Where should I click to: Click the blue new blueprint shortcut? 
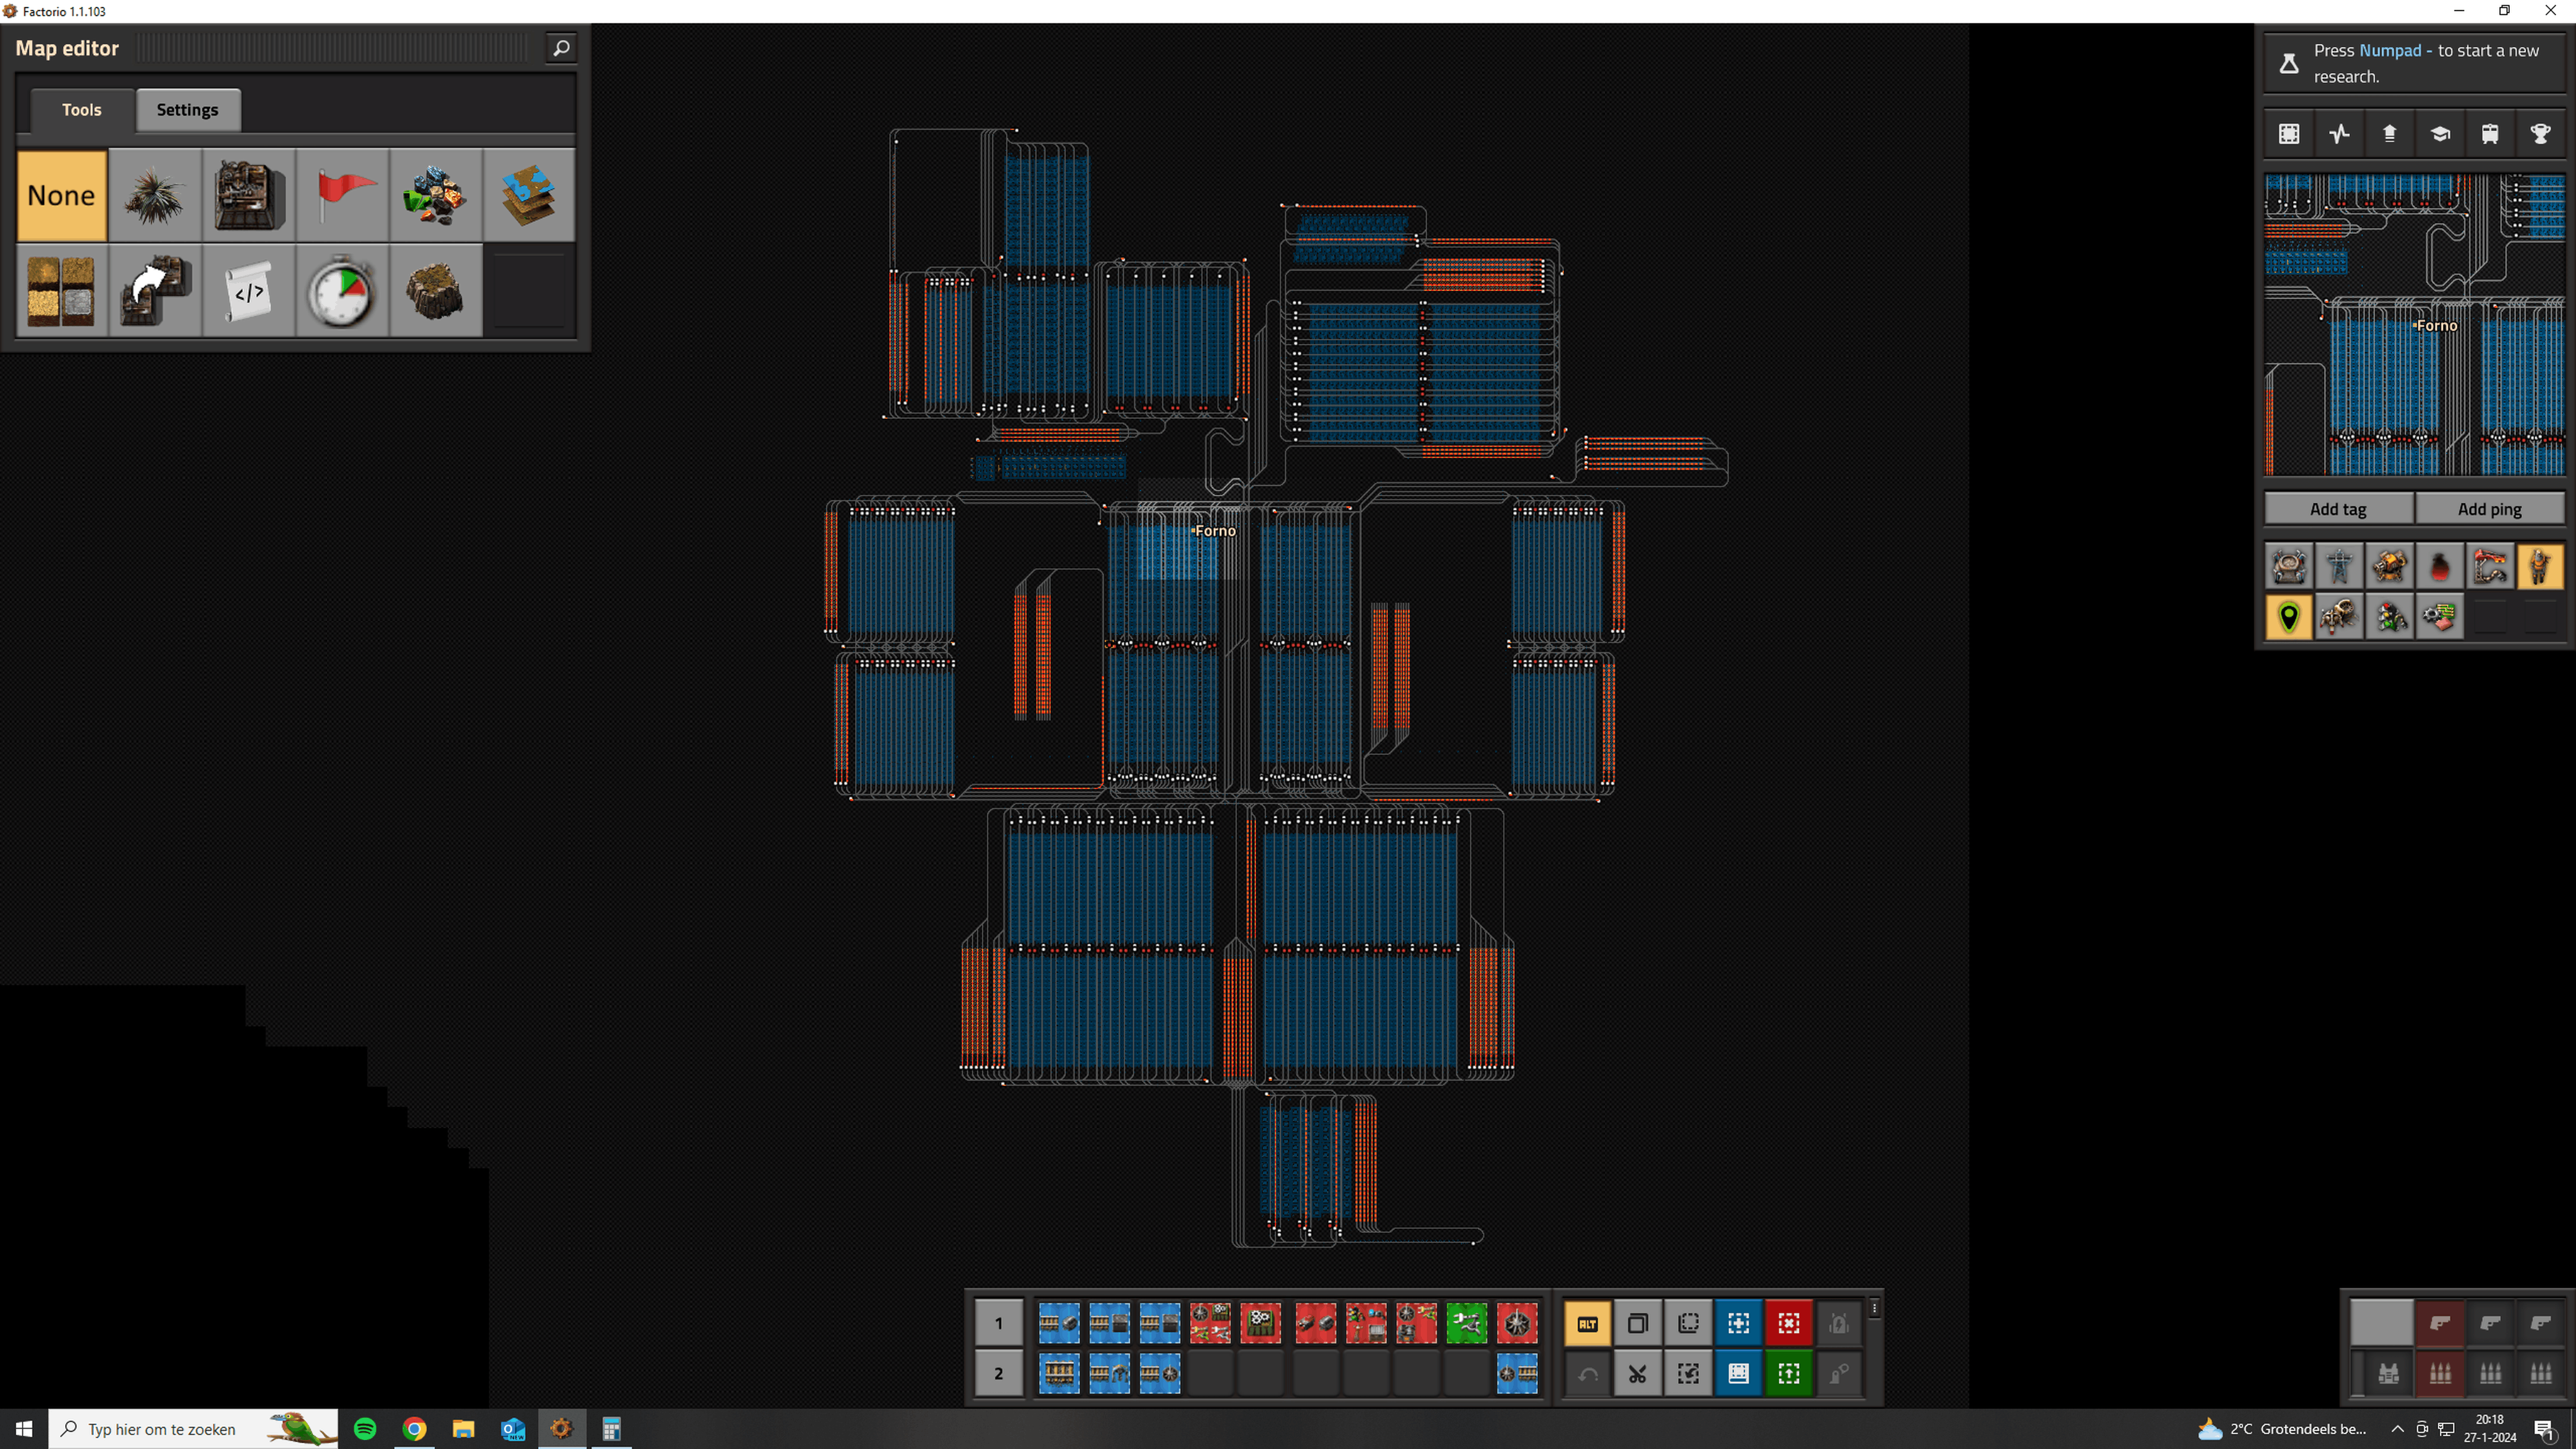1738,1323
